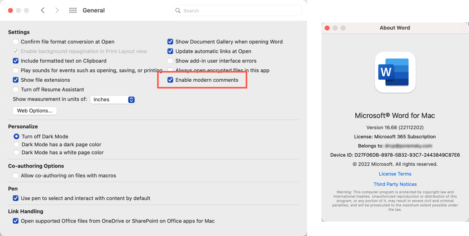469x236 pixels.
Task: Click the Device ID text in About Word
Action: pyautogui.click(x=395, y=155)
